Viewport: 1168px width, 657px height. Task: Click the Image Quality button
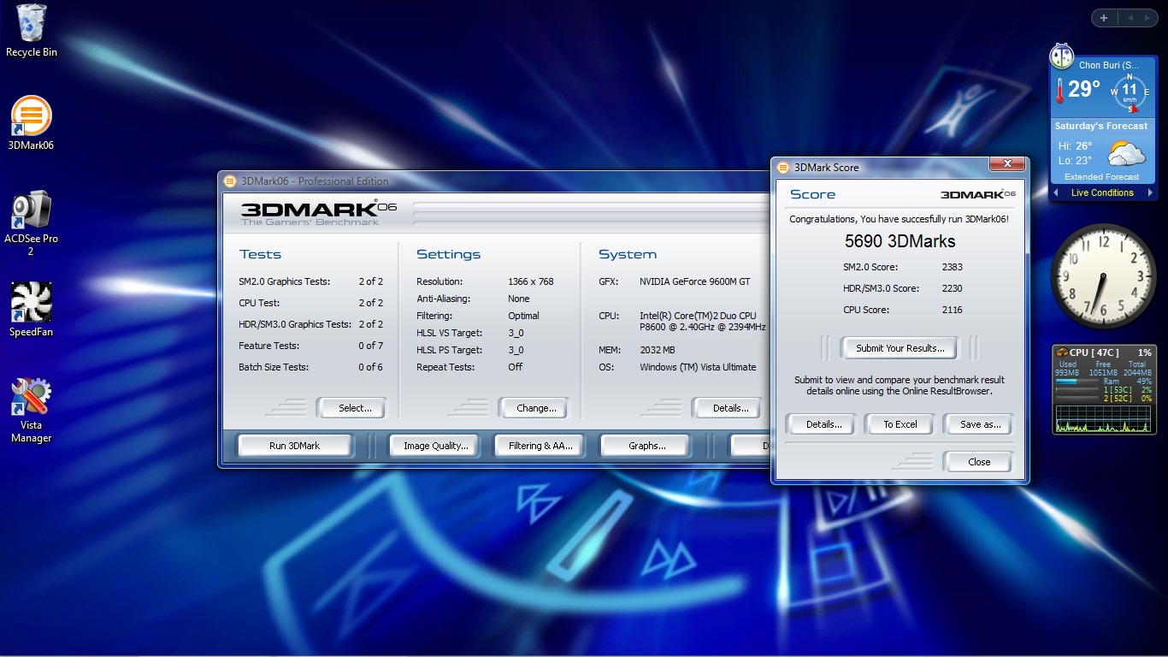coord(436,446)
